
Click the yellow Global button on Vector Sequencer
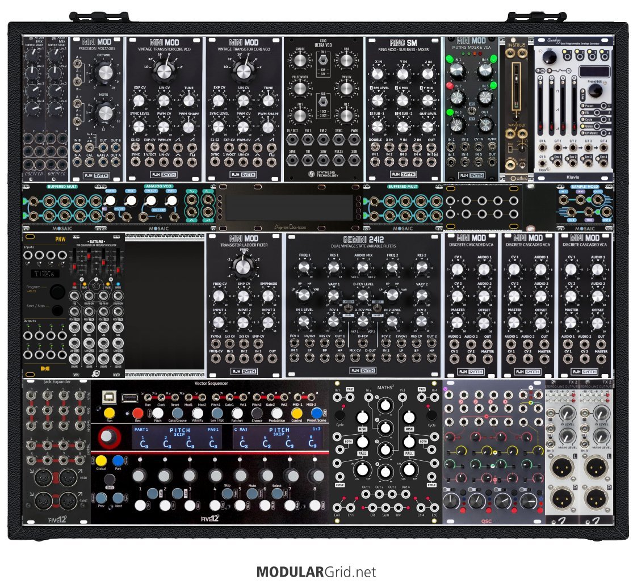[101, 461]
